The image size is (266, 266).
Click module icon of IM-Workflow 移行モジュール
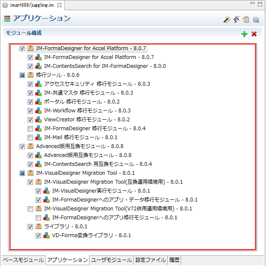39,110
